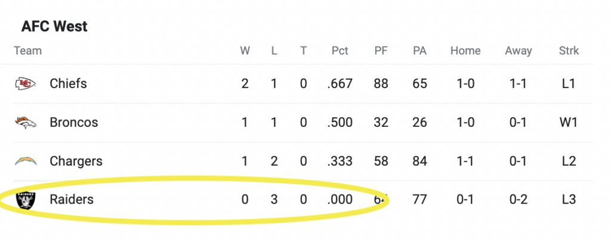This screenshot has width=611, height=240.
Task: Open the Chiefs team link
Action: [x=68, y=83]
